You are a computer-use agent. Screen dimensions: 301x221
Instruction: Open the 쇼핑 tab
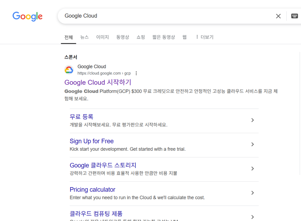tap(141, 37)
